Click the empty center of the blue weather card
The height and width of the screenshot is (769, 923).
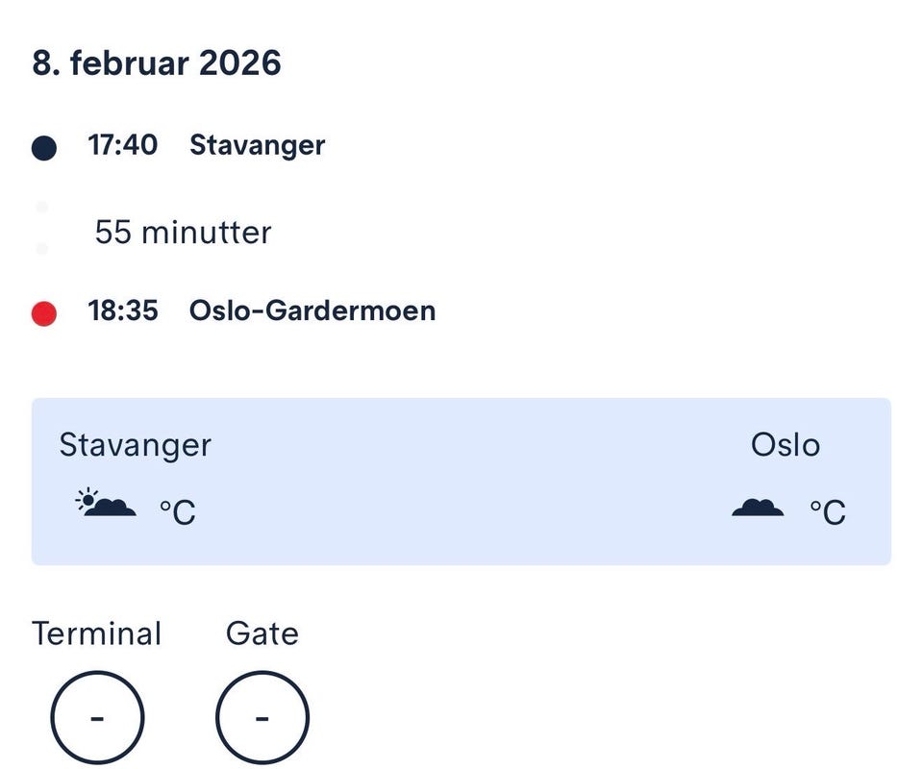click(461, 481)
